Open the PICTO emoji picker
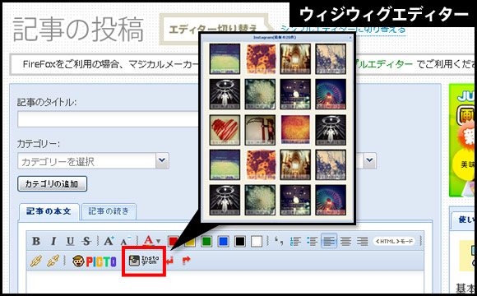Viewport: 477px width, 296px height. [95, 261]
